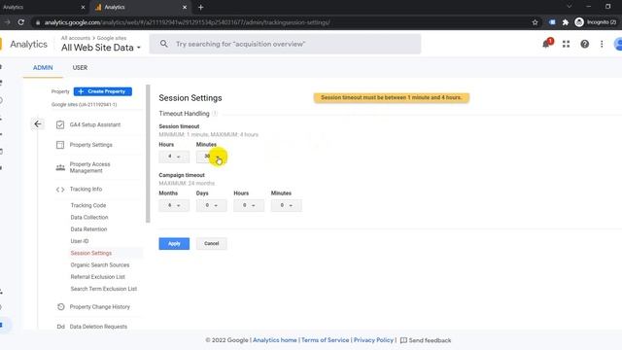Open GA4 Setup Assistant
This screenshot has height=350, width=622.
(x=95, y=124)
